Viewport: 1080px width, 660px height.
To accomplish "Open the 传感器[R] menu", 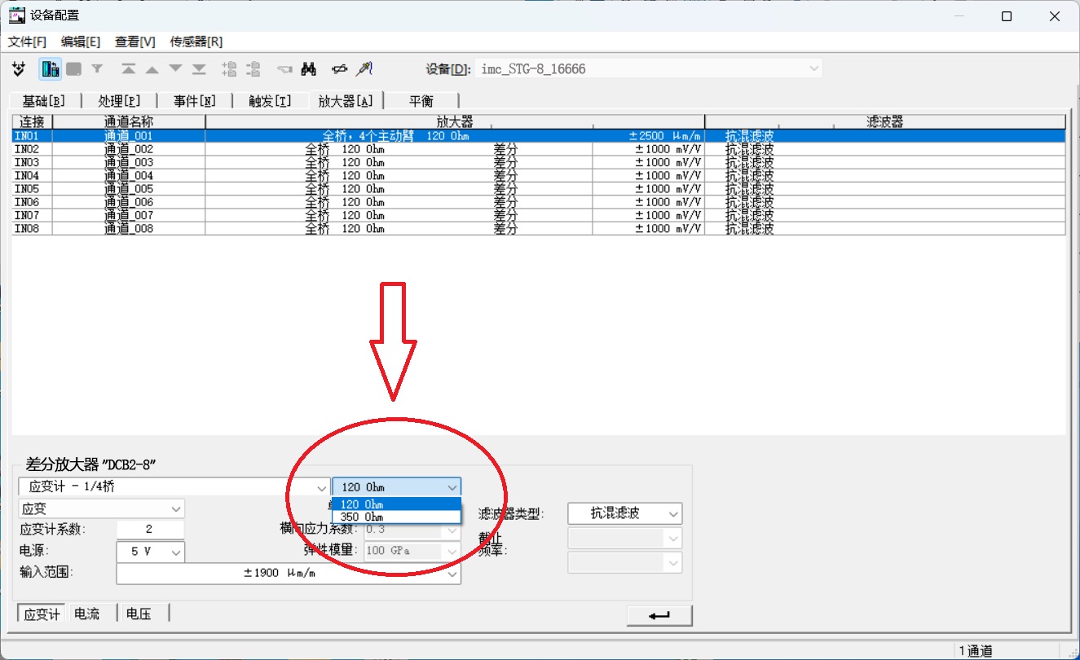I will coord(196,42).
